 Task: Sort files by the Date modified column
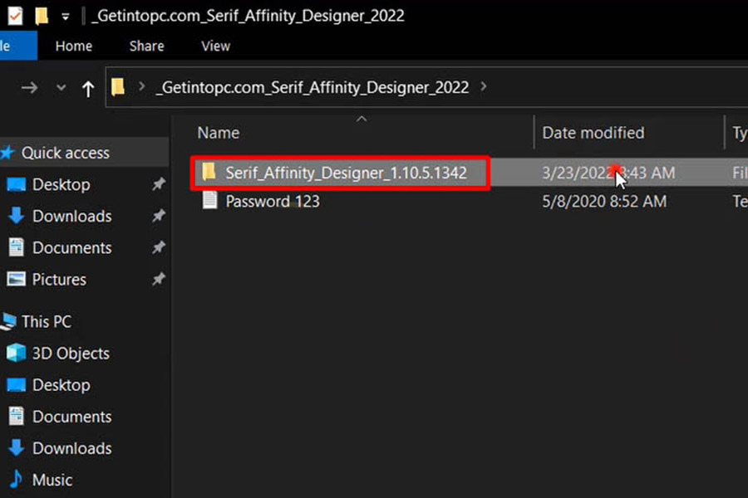pyautogui.click(x=593, y=133)
